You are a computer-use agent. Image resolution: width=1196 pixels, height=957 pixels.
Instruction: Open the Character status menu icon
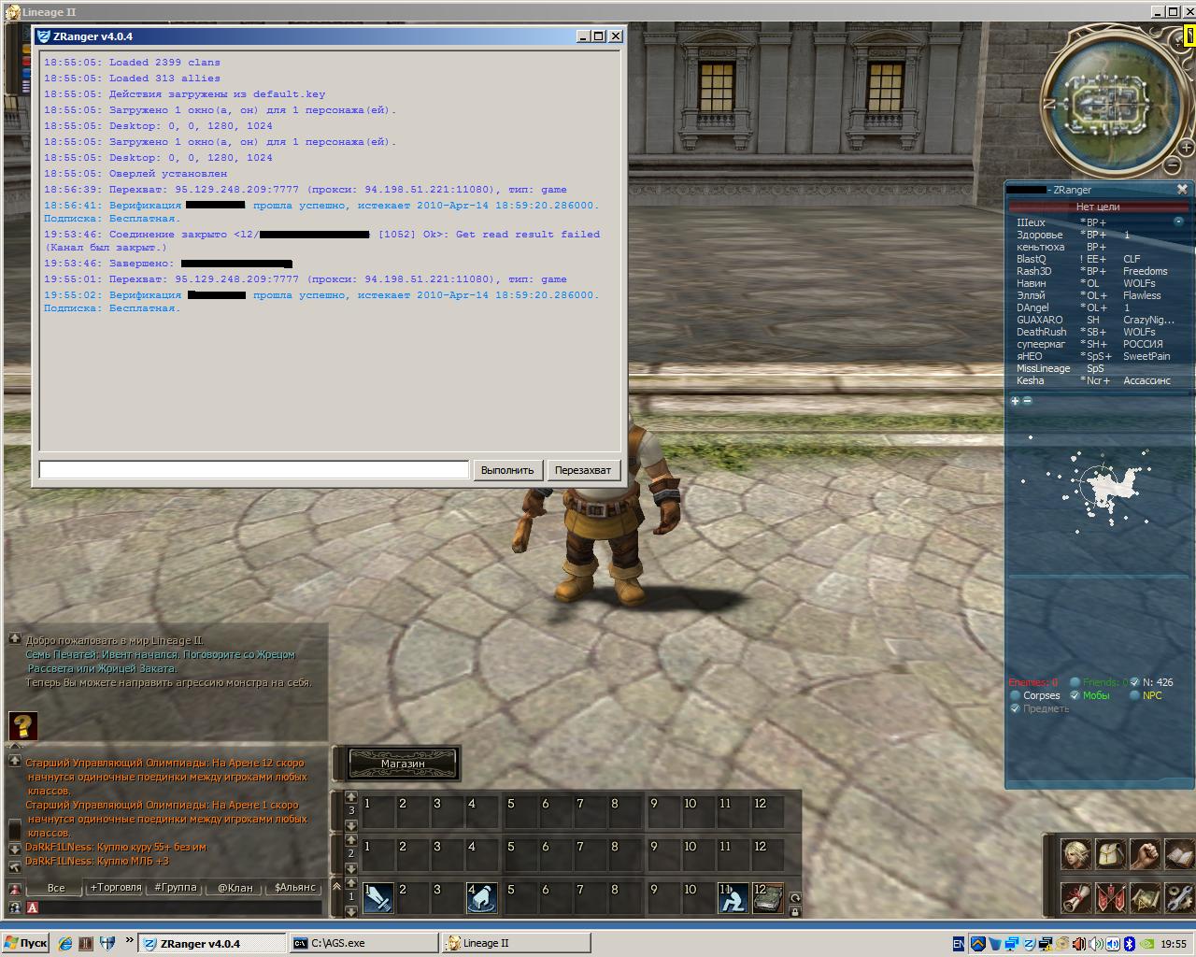click(x=1075, y=854)
